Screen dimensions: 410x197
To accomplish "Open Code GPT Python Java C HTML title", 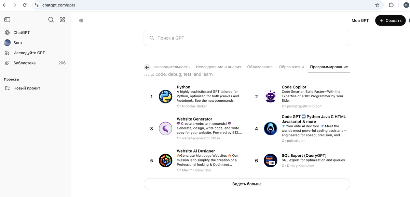I will tap(314, 119).
